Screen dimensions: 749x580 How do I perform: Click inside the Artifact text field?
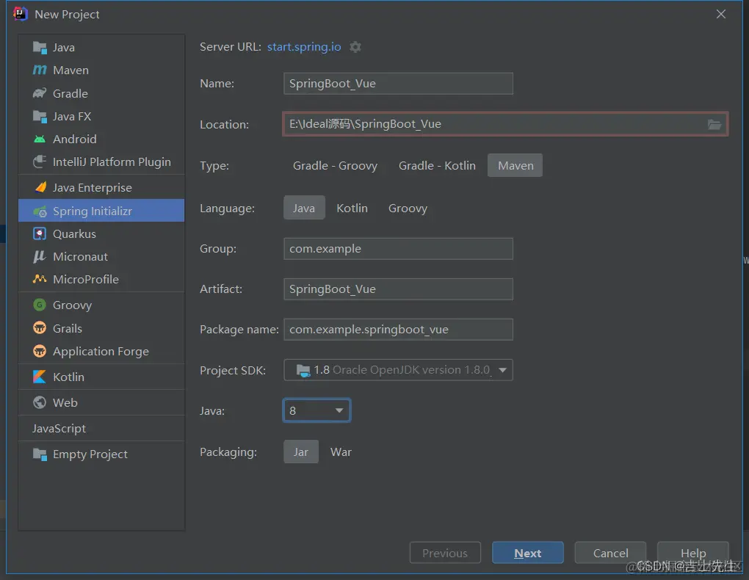coord(398,289)
